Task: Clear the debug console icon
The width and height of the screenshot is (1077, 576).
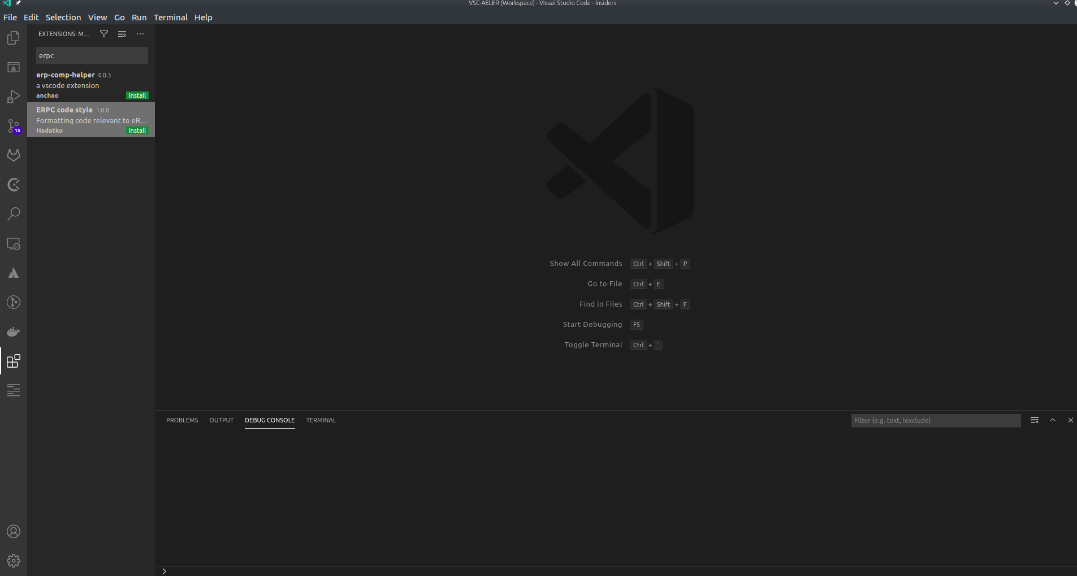Action: 1035,420
